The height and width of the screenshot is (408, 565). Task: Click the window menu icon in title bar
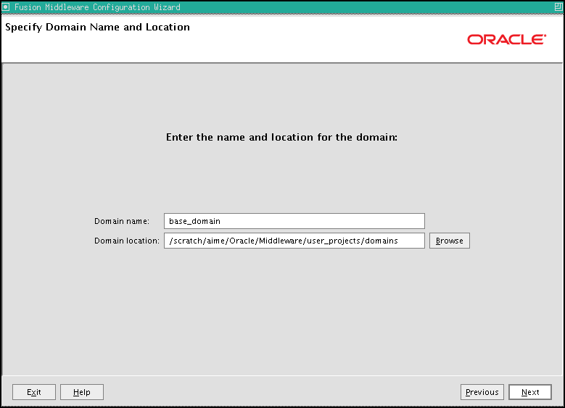tap(6, 7)
